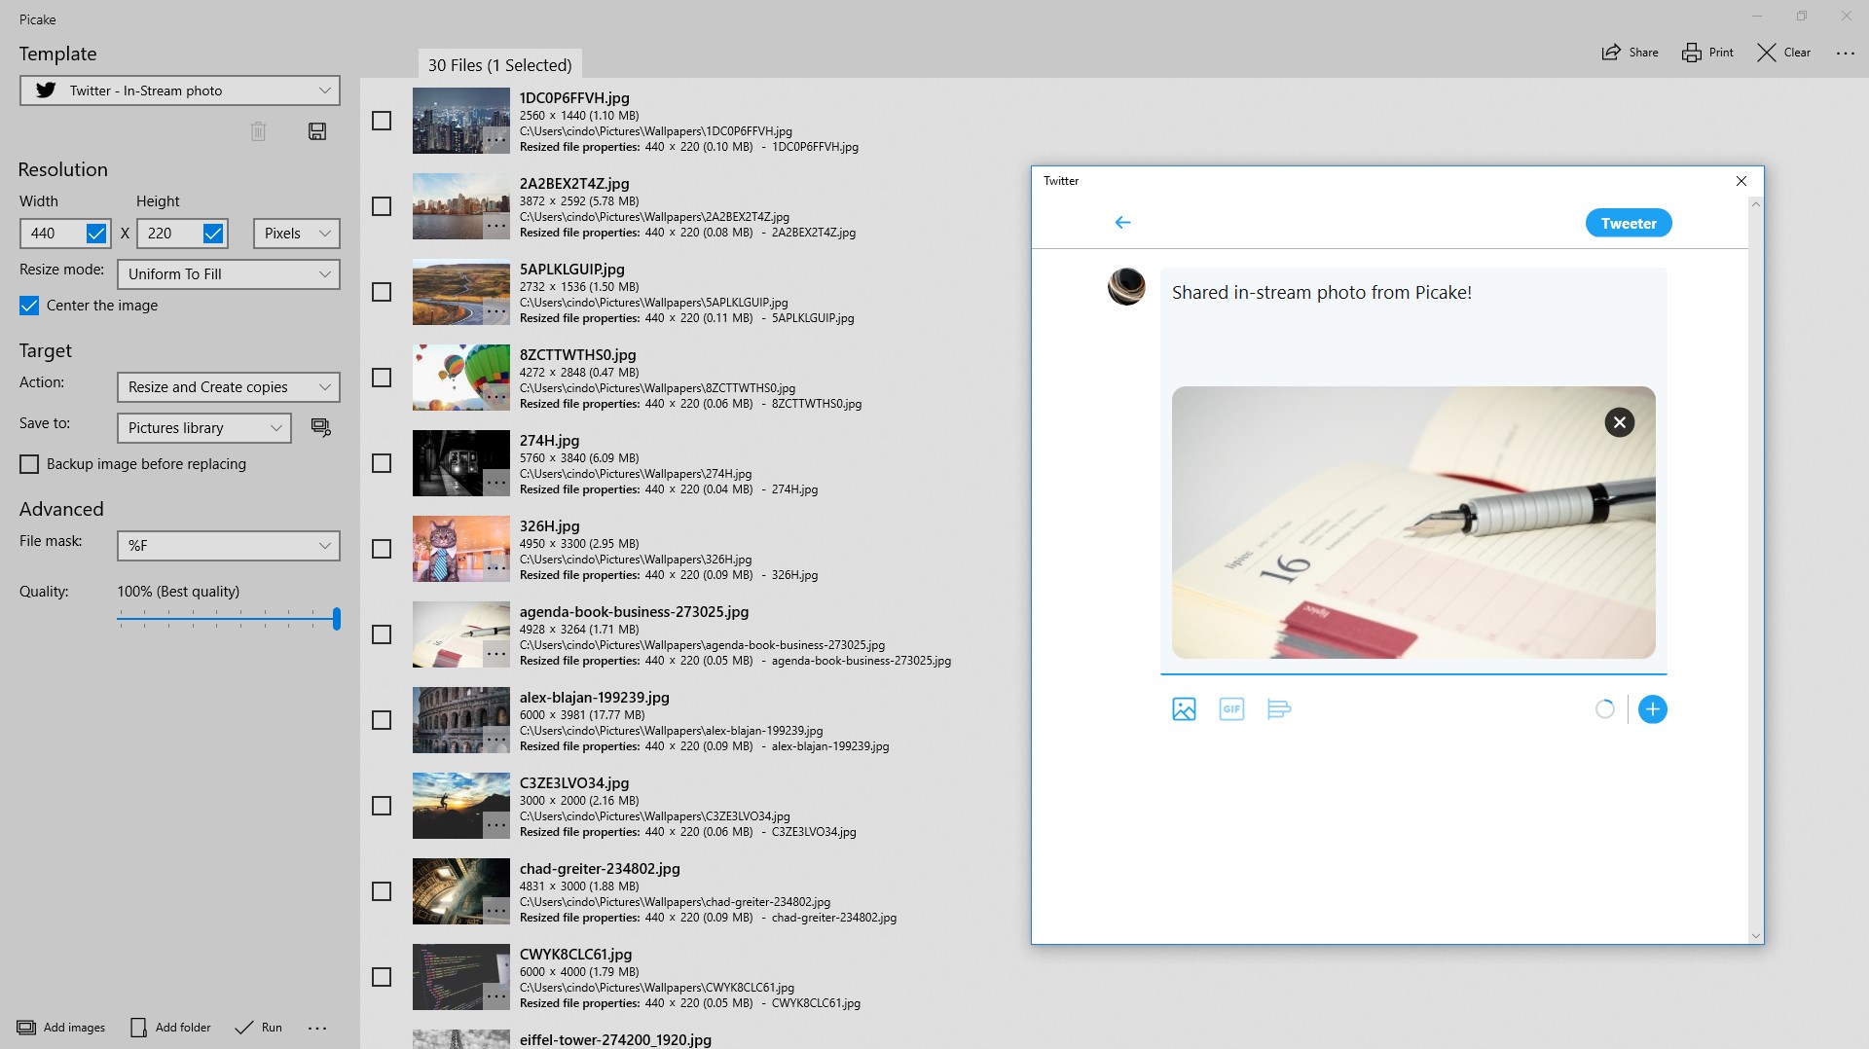The height and width of the screenshot is (1049, 1869).
Task: Click Add folder in bottom bar
Action: click(x=171, y=1028)
